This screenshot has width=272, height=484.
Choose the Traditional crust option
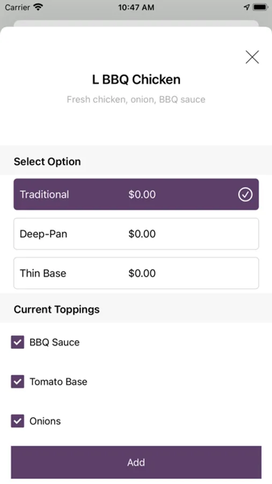tap(136, 195)
